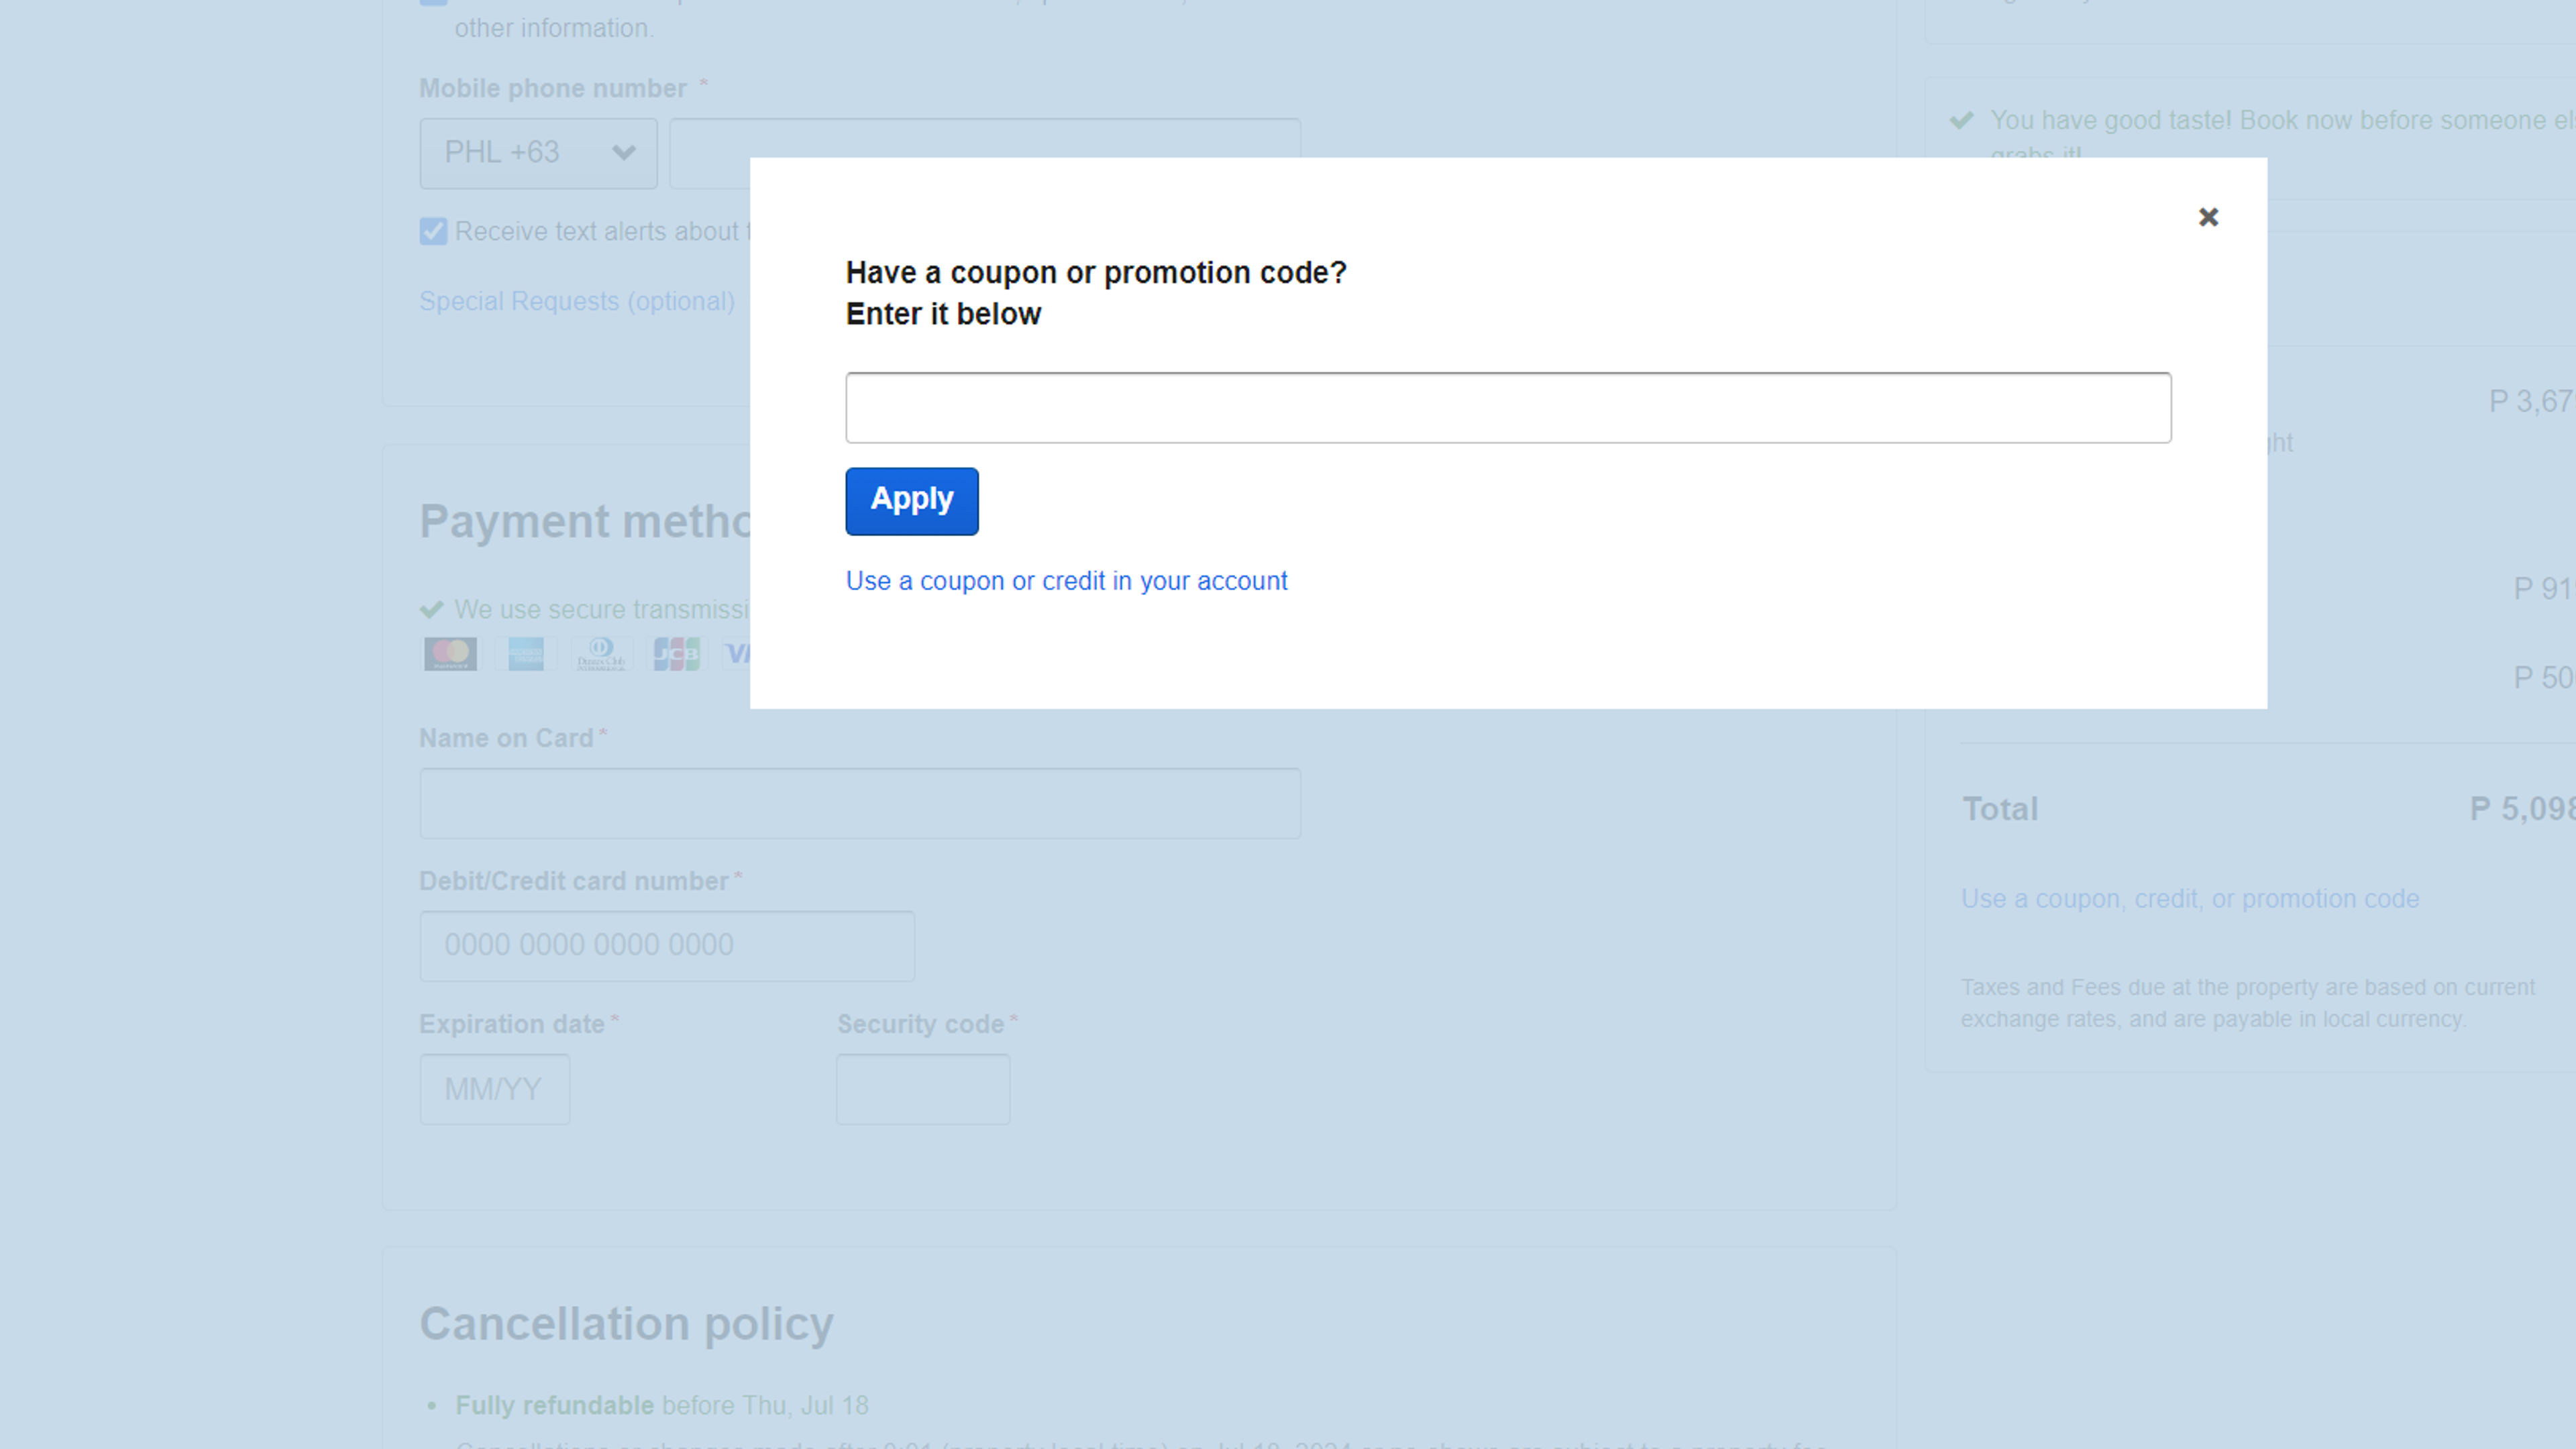Click the Mastercard card logo
The height and width of the screenshot is (1449, 2576).
(450, 654)
